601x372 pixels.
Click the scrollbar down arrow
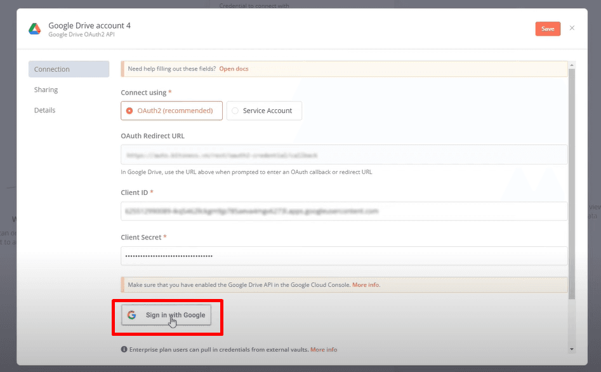[571, 349]
